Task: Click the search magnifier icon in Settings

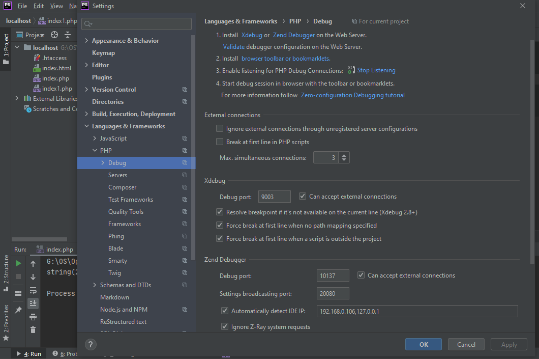Action: [88, 24]
